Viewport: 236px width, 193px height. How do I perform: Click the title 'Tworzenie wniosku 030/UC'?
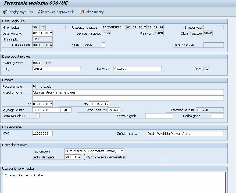click(36, 3)
